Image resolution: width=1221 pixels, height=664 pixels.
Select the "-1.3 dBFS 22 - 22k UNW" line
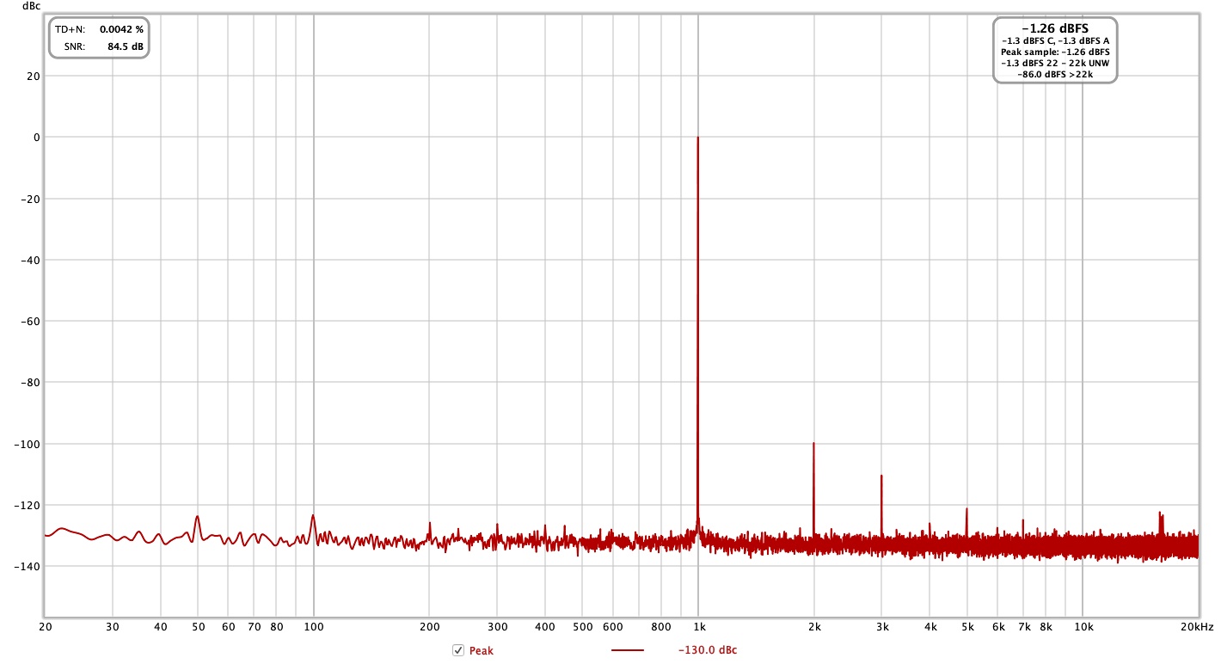pos(1055,64)
